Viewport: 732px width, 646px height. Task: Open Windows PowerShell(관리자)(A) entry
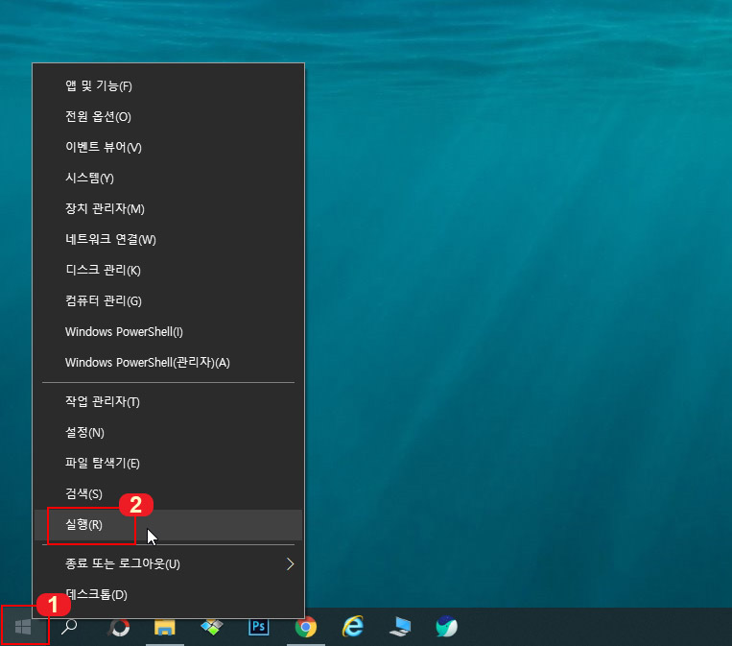168,363
